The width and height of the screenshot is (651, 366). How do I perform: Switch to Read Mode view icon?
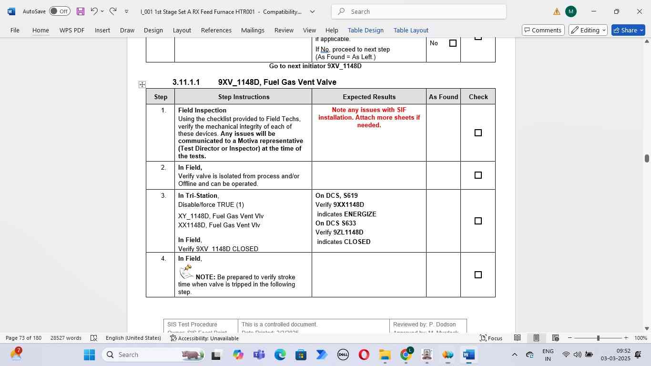click(517, 338)
